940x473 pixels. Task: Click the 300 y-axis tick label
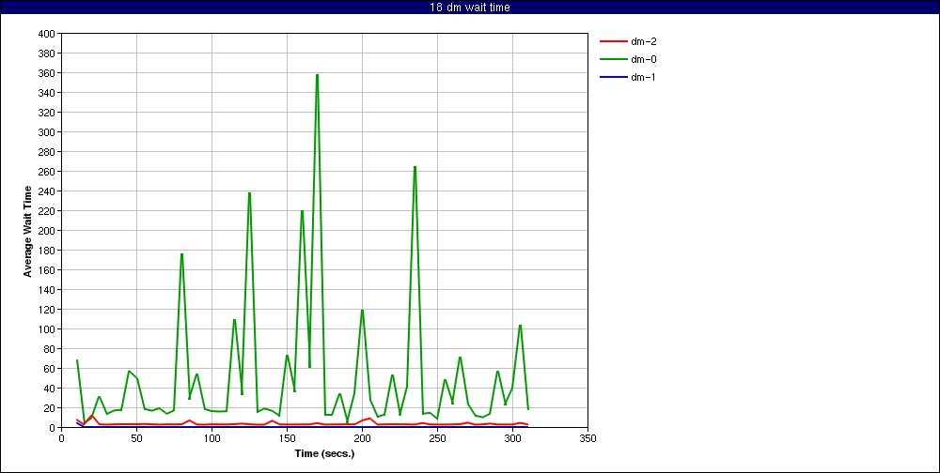click(47, 131)
